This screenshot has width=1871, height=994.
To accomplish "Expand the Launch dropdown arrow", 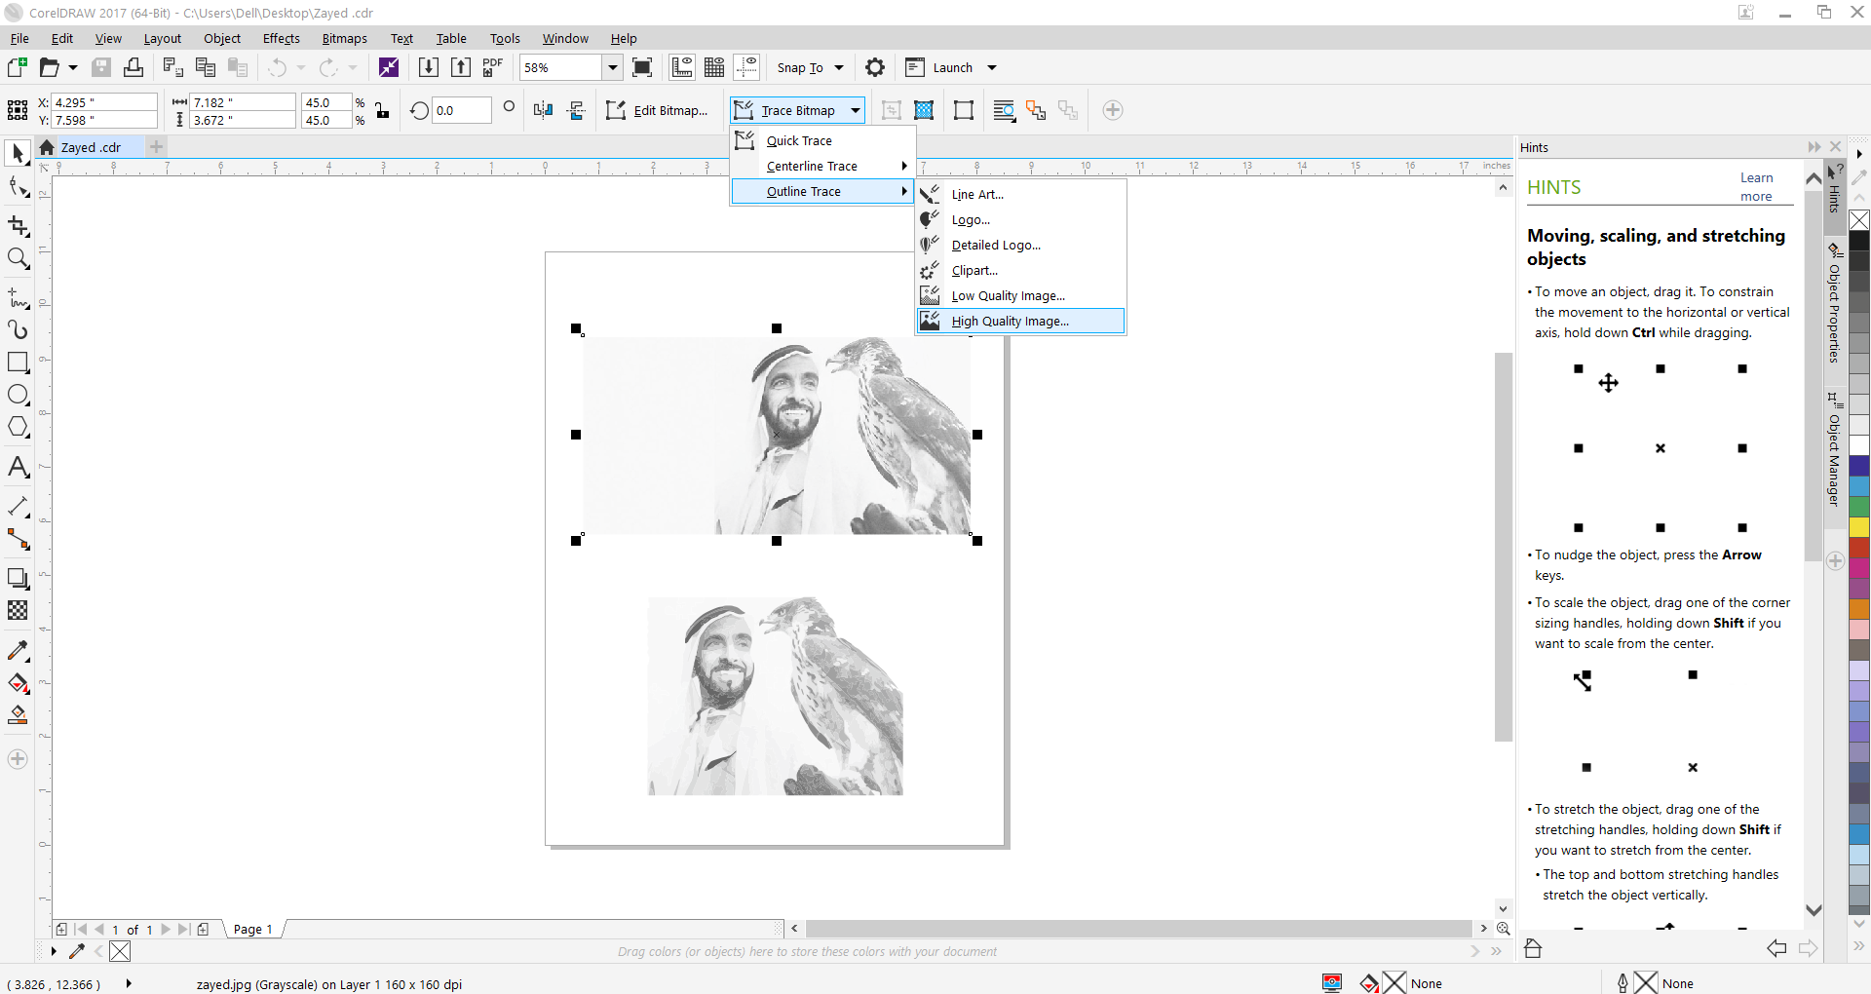I will (x=992, y=67).
